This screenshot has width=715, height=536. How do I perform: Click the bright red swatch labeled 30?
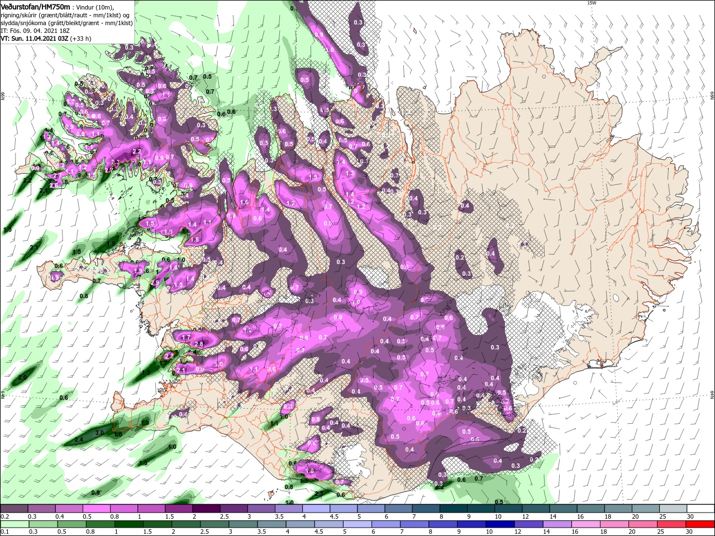coord(700,524)
